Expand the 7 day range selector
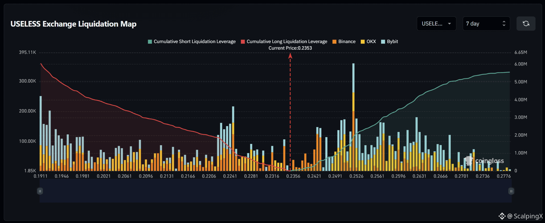Screen dimensions: 545x223 click(486, 24)
